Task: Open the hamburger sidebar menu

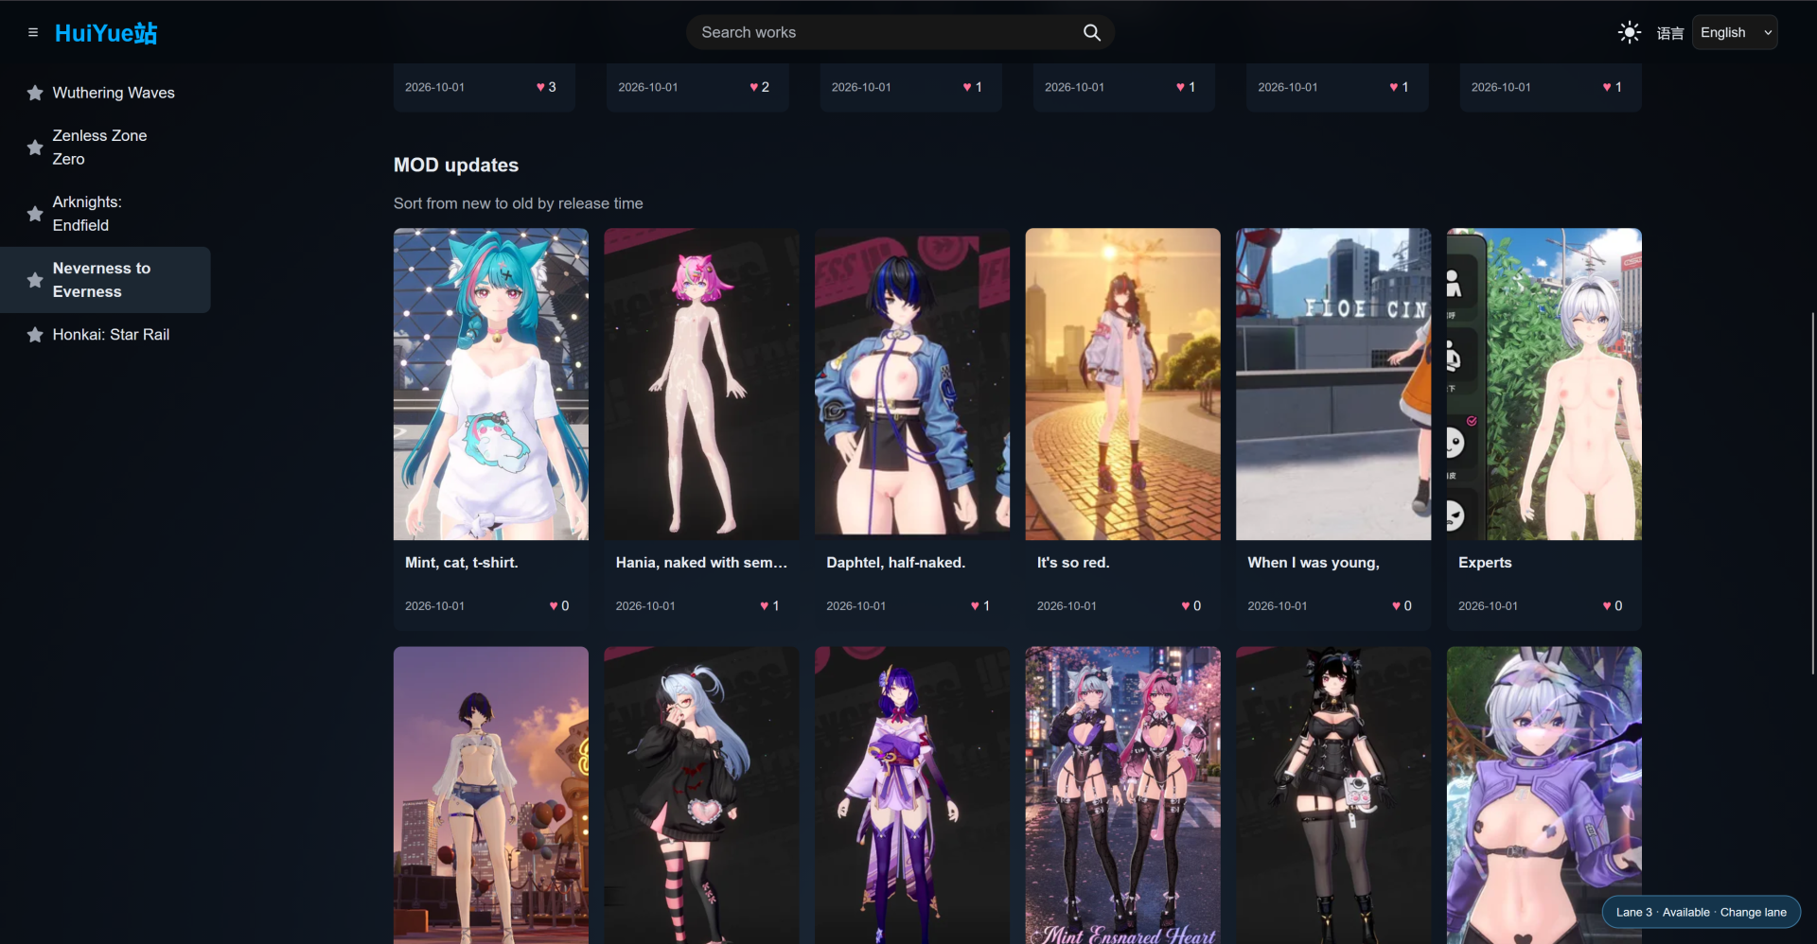Action: 33,32
